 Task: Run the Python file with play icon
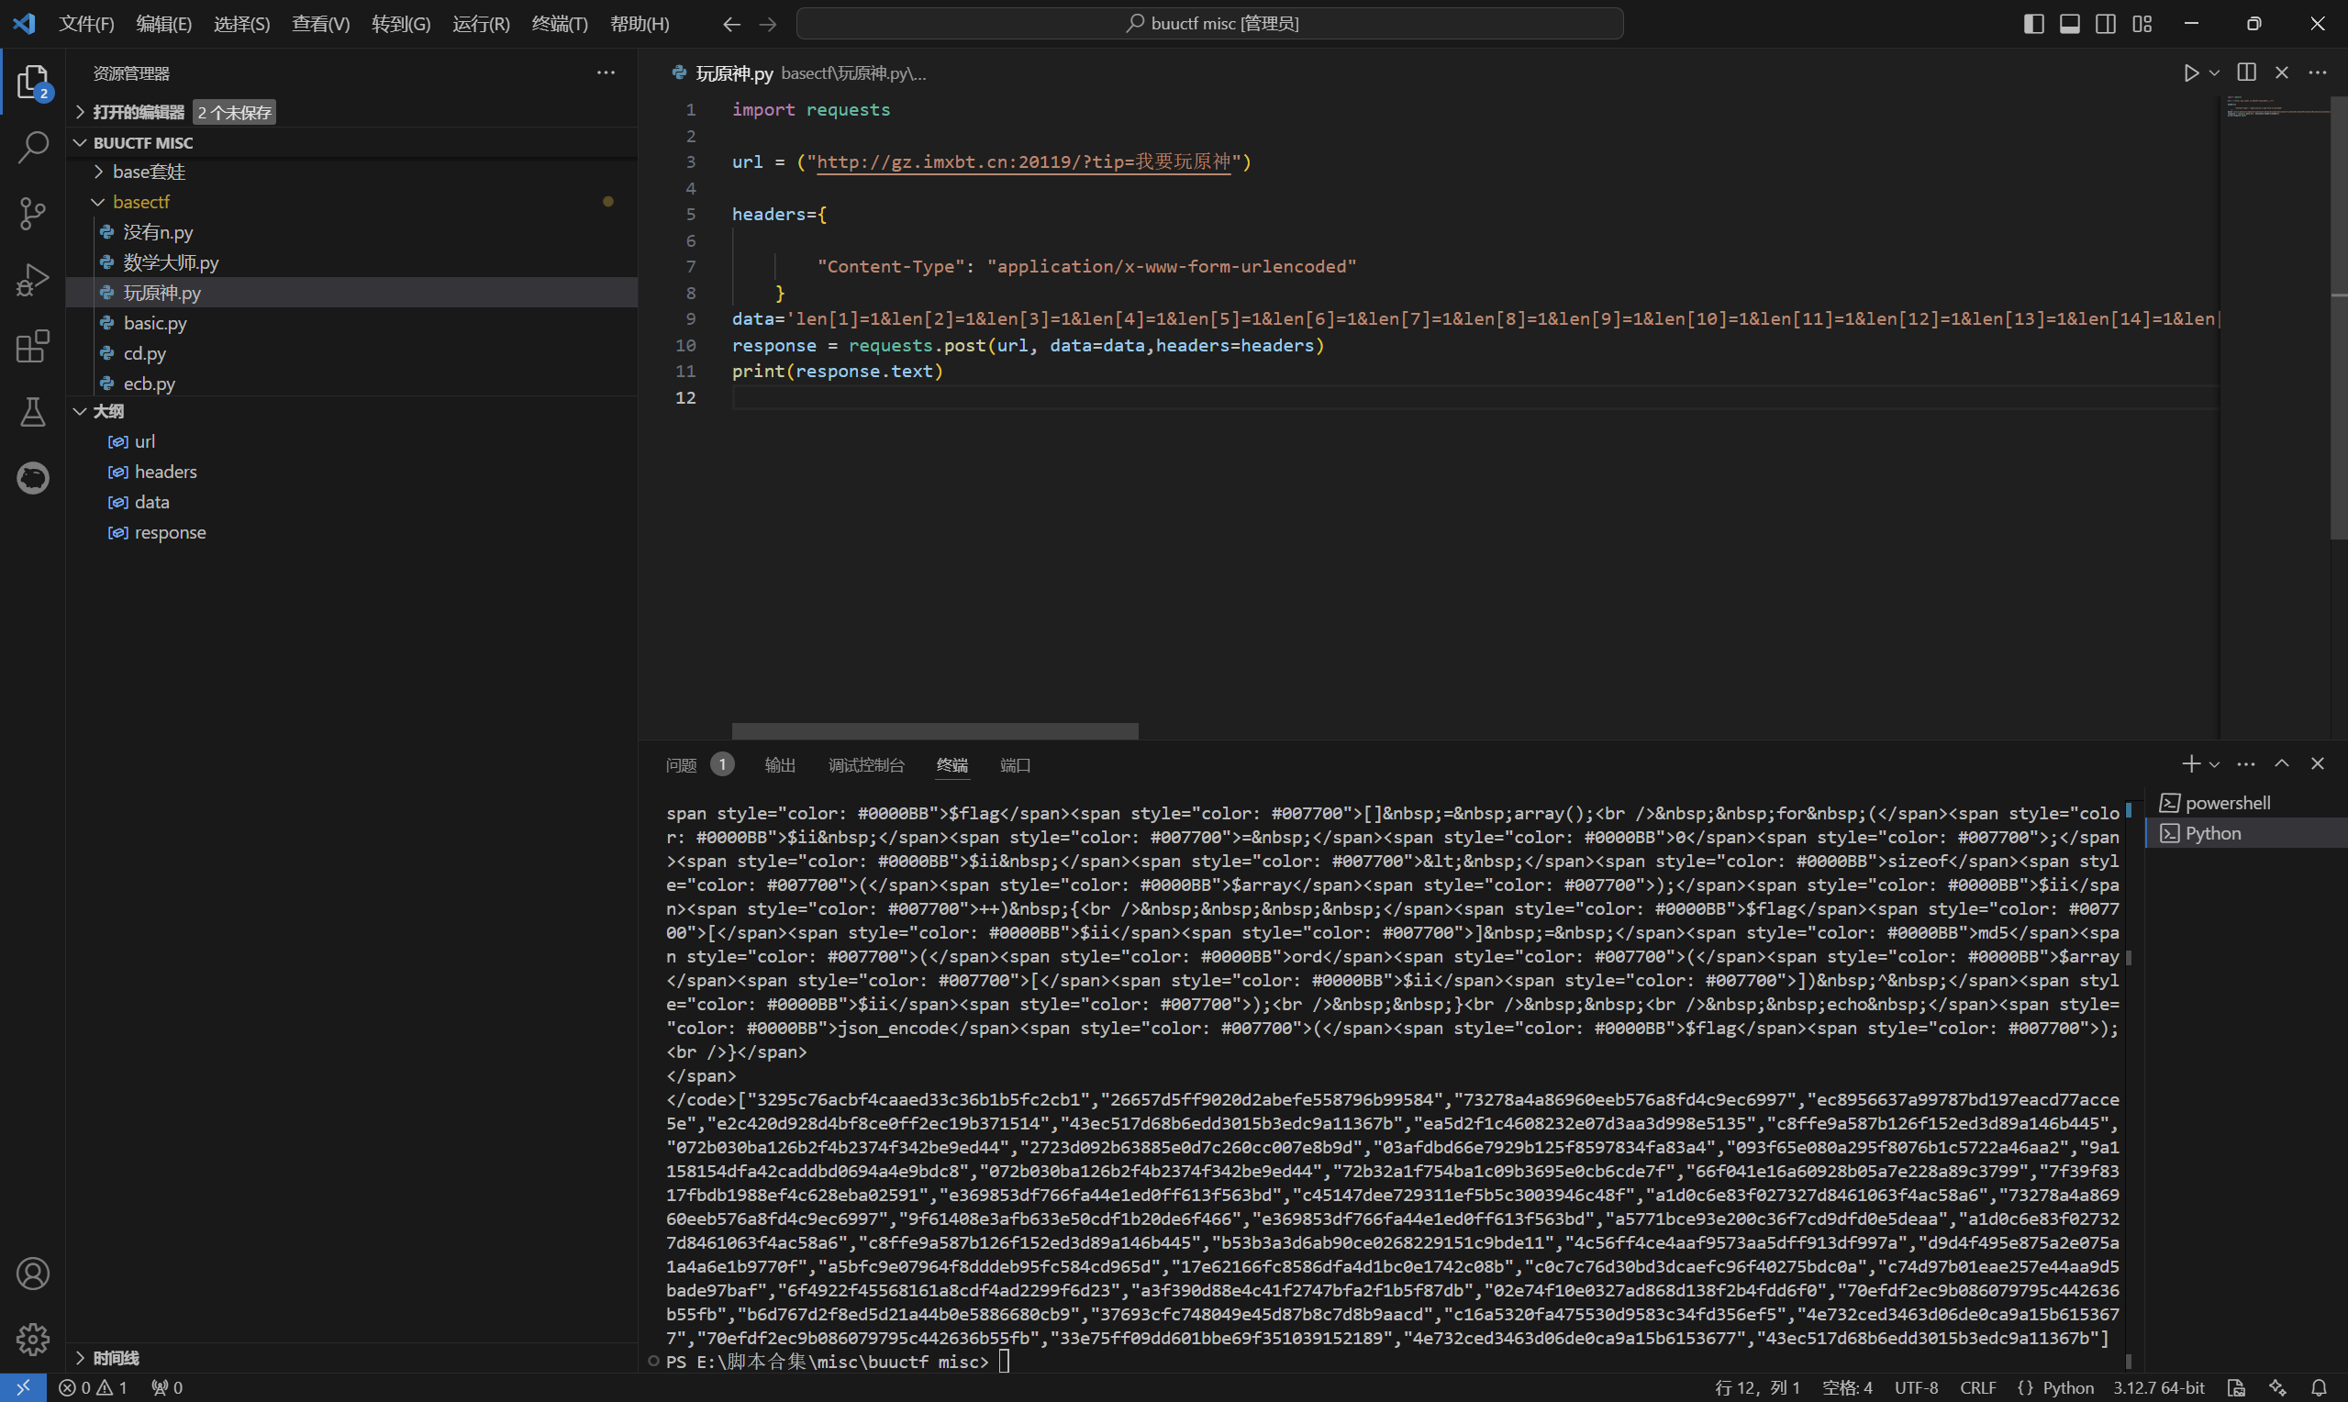(x=2191, y=72)
